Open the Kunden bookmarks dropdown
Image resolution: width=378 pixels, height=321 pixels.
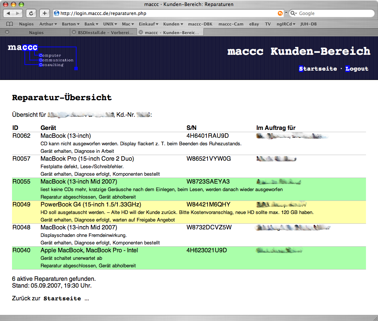pos(173,24)
